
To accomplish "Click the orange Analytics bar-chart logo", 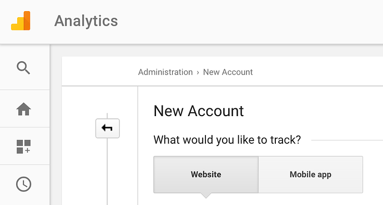I will 21,21.
